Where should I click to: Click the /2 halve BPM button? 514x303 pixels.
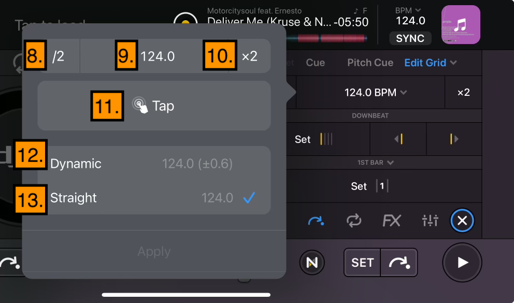tap(59, 56)
